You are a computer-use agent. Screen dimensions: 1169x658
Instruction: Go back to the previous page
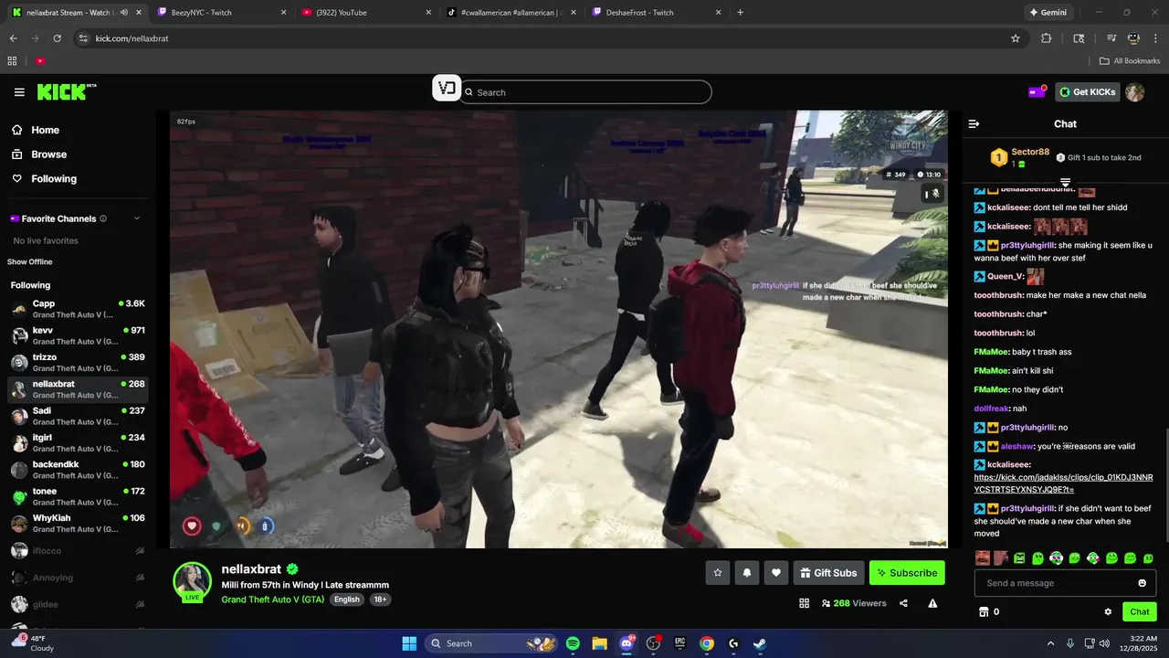click(13, 38)
